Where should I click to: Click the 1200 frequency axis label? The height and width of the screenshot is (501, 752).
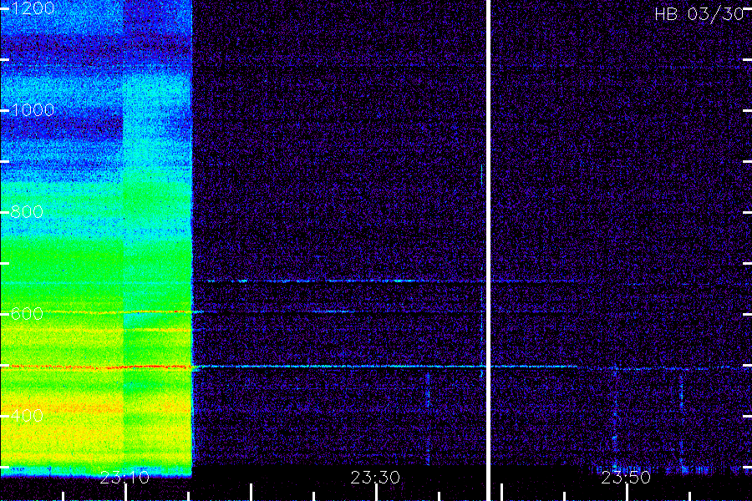(x=33, y=8)
